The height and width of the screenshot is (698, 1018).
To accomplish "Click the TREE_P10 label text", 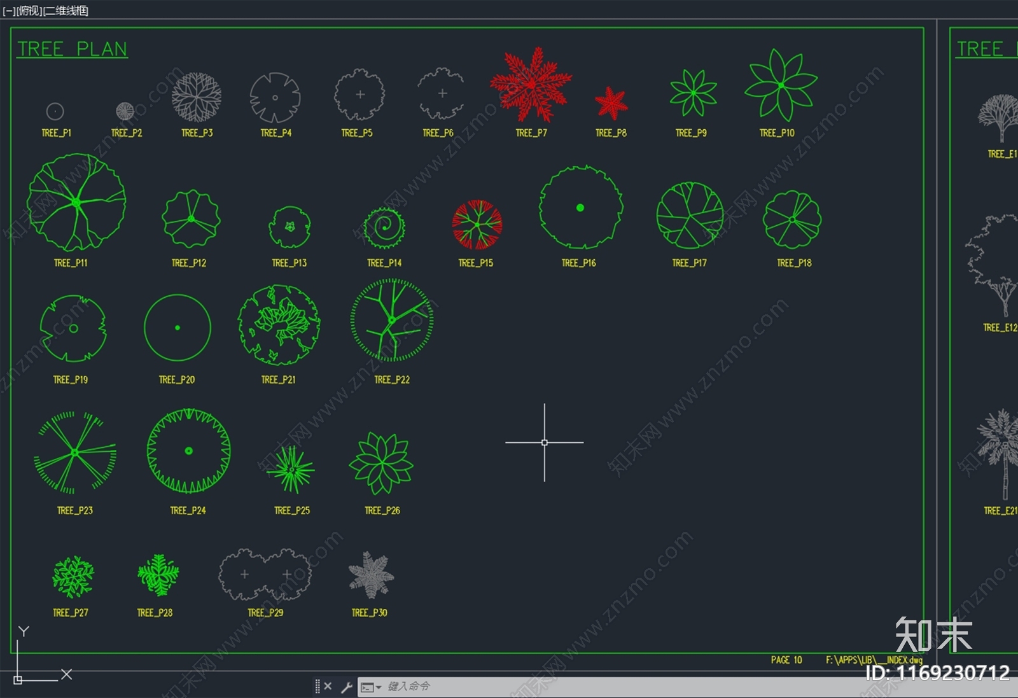I will (x=777, y=133).
